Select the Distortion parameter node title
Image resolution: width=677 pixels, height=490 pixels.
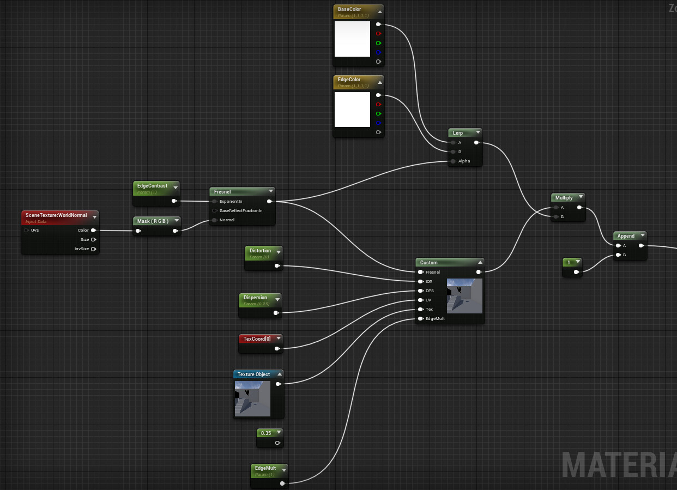[260, 251]
